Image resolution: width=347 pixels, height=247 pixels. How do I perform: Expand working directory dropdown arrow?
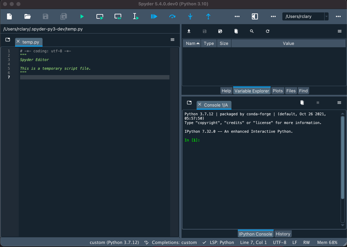[x=327, y=16]
